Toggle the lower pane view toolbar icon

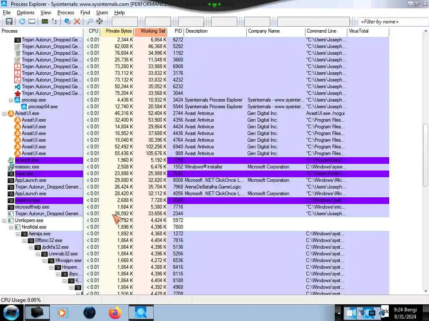coord(32,21)
